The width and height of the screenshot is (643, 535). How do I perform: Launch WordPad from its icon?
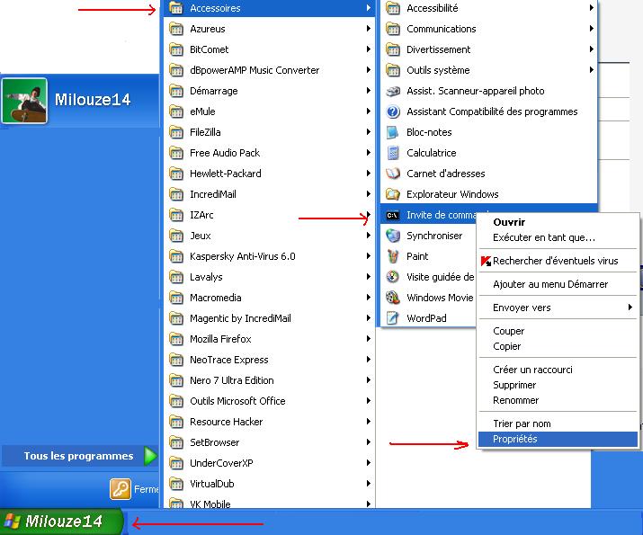point(392,318)
